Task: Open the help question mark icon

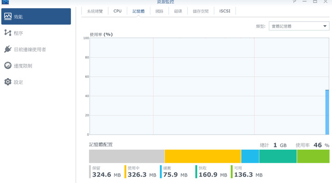Action: point(294,1)
